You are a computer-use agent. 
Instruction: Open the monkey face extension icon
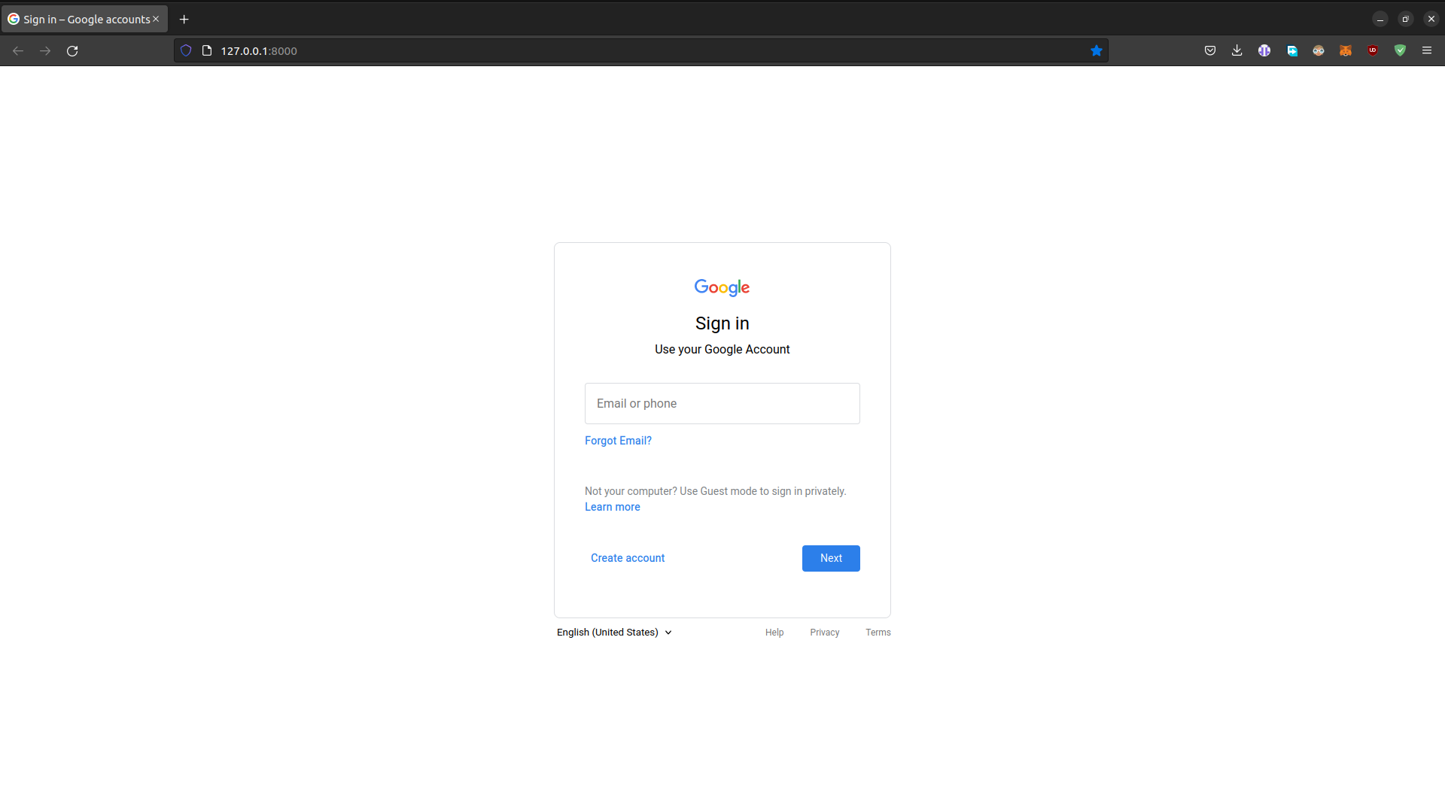coord(1319,50)
